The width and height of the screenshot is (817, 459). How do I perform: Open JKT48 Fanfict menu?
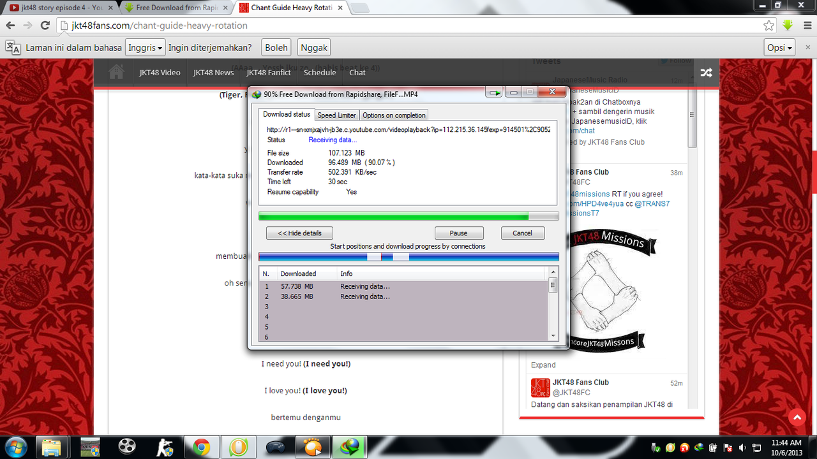pyautogui.click(x=269, y=73)
